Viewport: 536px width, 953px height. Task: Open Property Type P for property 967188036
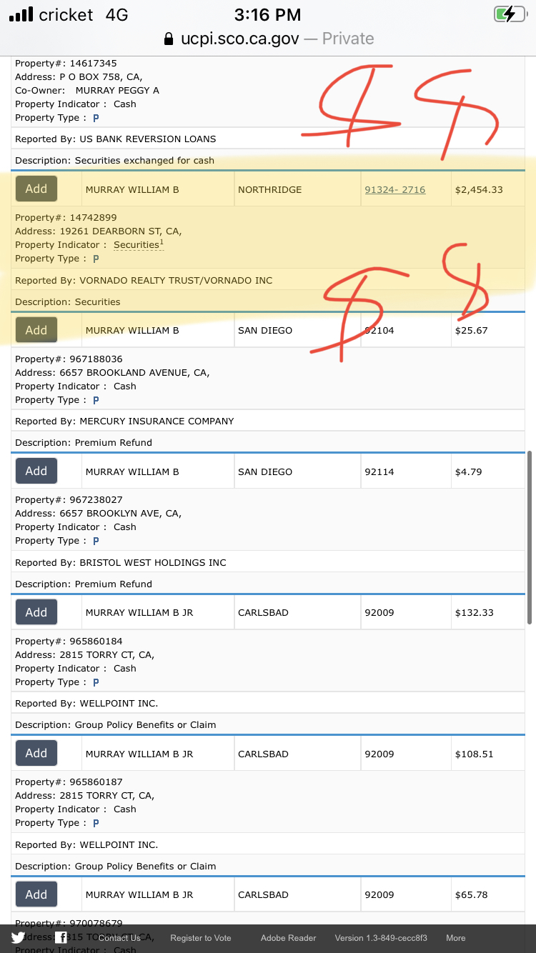pyautogui.click(x=96, y=400)
